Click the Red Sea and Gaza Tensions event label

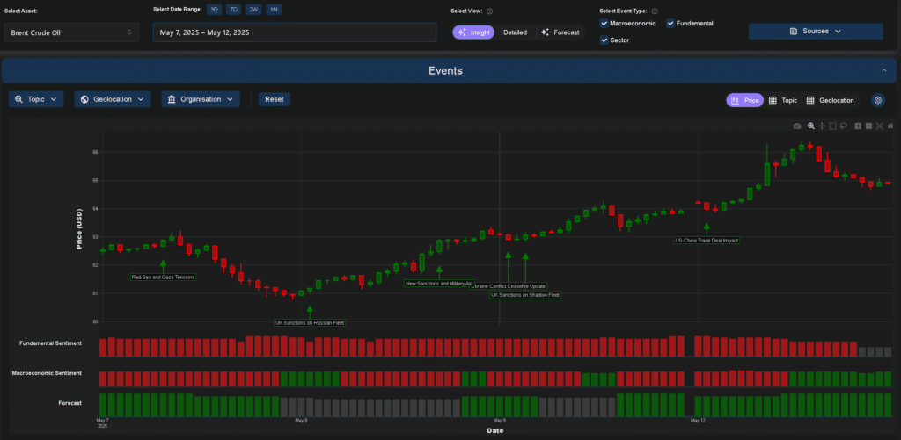point(163,277)
